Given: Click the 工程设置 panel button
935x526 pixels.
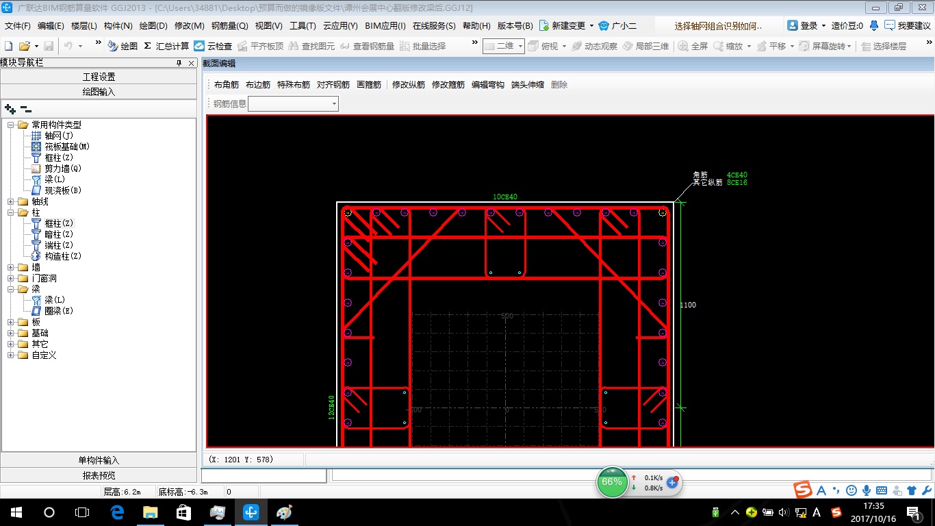Looking at the screenshot, I should tap(99, 77).
